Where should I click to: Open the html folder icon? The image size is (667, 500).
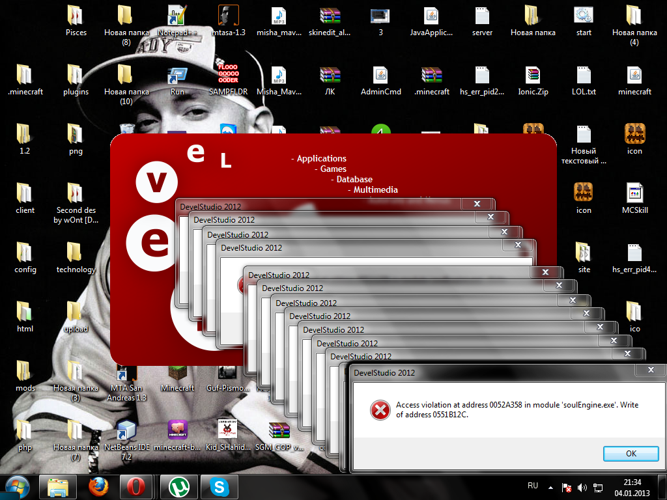coord(25,317)
